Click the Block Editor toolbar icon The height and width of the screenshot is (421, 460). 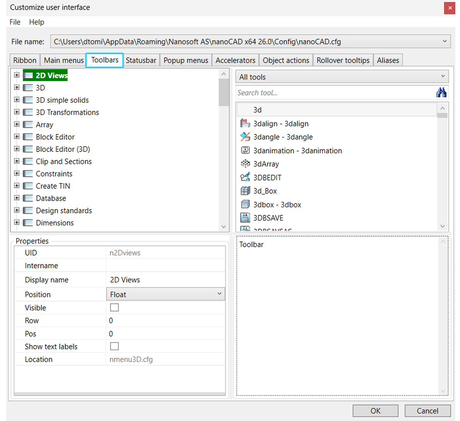click(28, 137)
